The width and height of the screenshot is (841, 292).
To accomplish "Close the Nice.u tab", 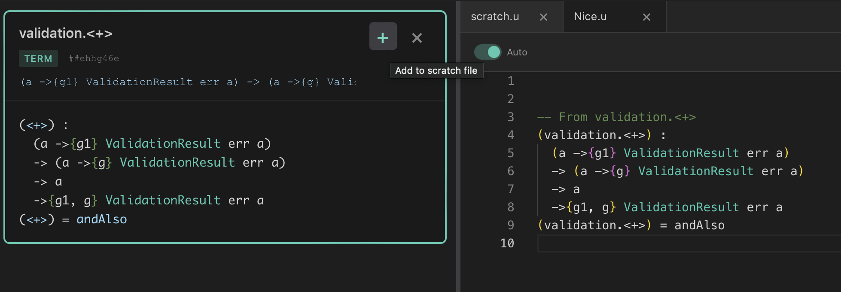I will [646, 17].
